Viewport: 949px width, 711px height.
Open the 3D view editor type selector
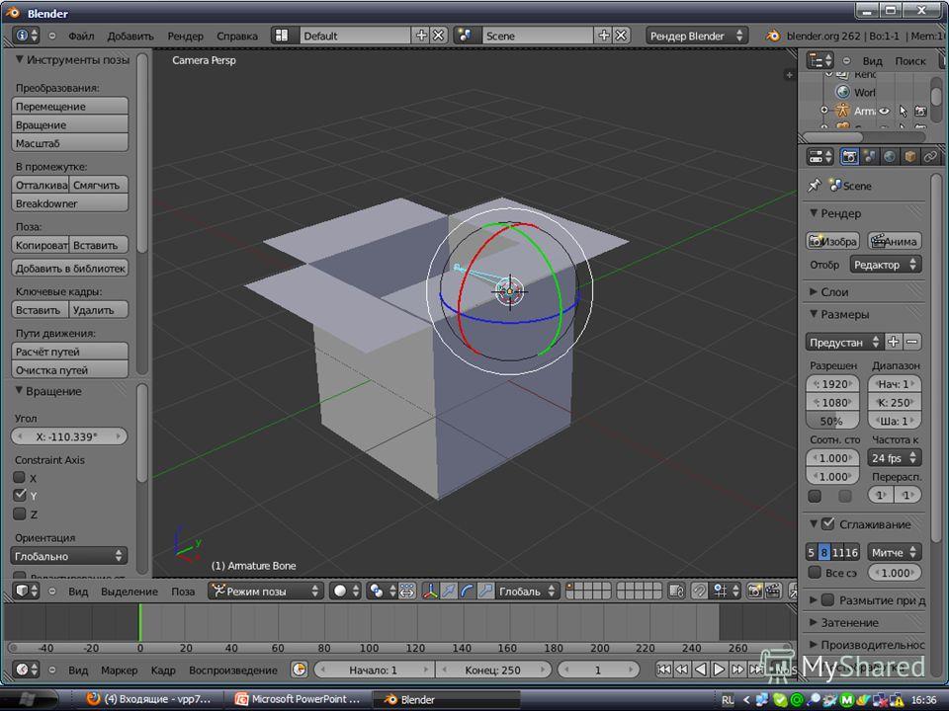tap(26, 591)
